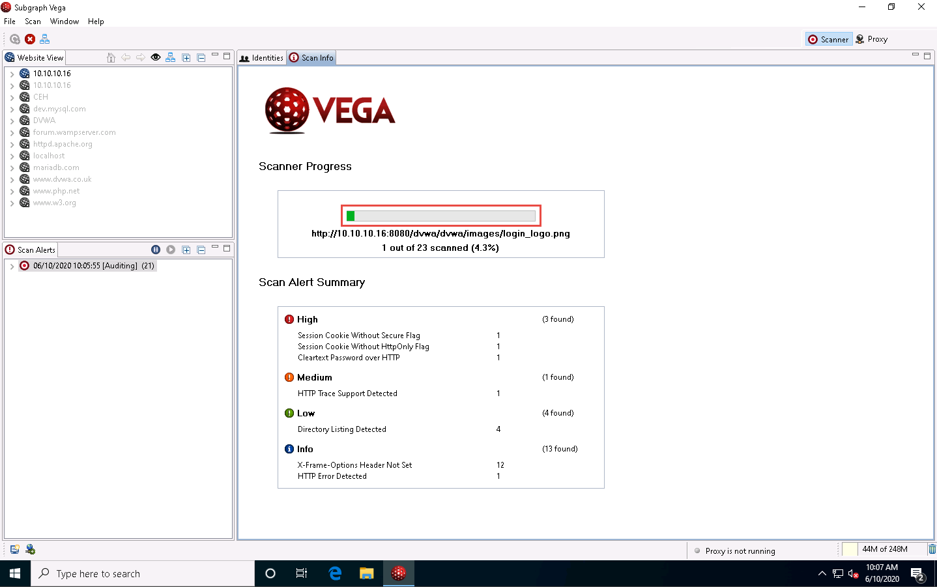Click Session Cookie Without Secure Flag alert
The width and height of the screenshot is (937, 587).
pyautogui.click(x=359, y=336)
